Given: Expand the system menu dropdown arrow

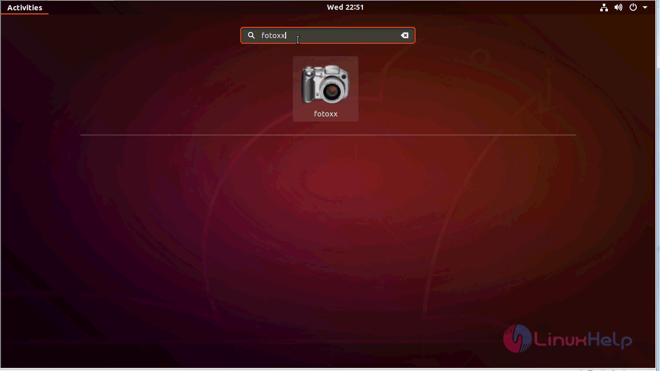Looking at the screenshot, I should pos(645,7).
